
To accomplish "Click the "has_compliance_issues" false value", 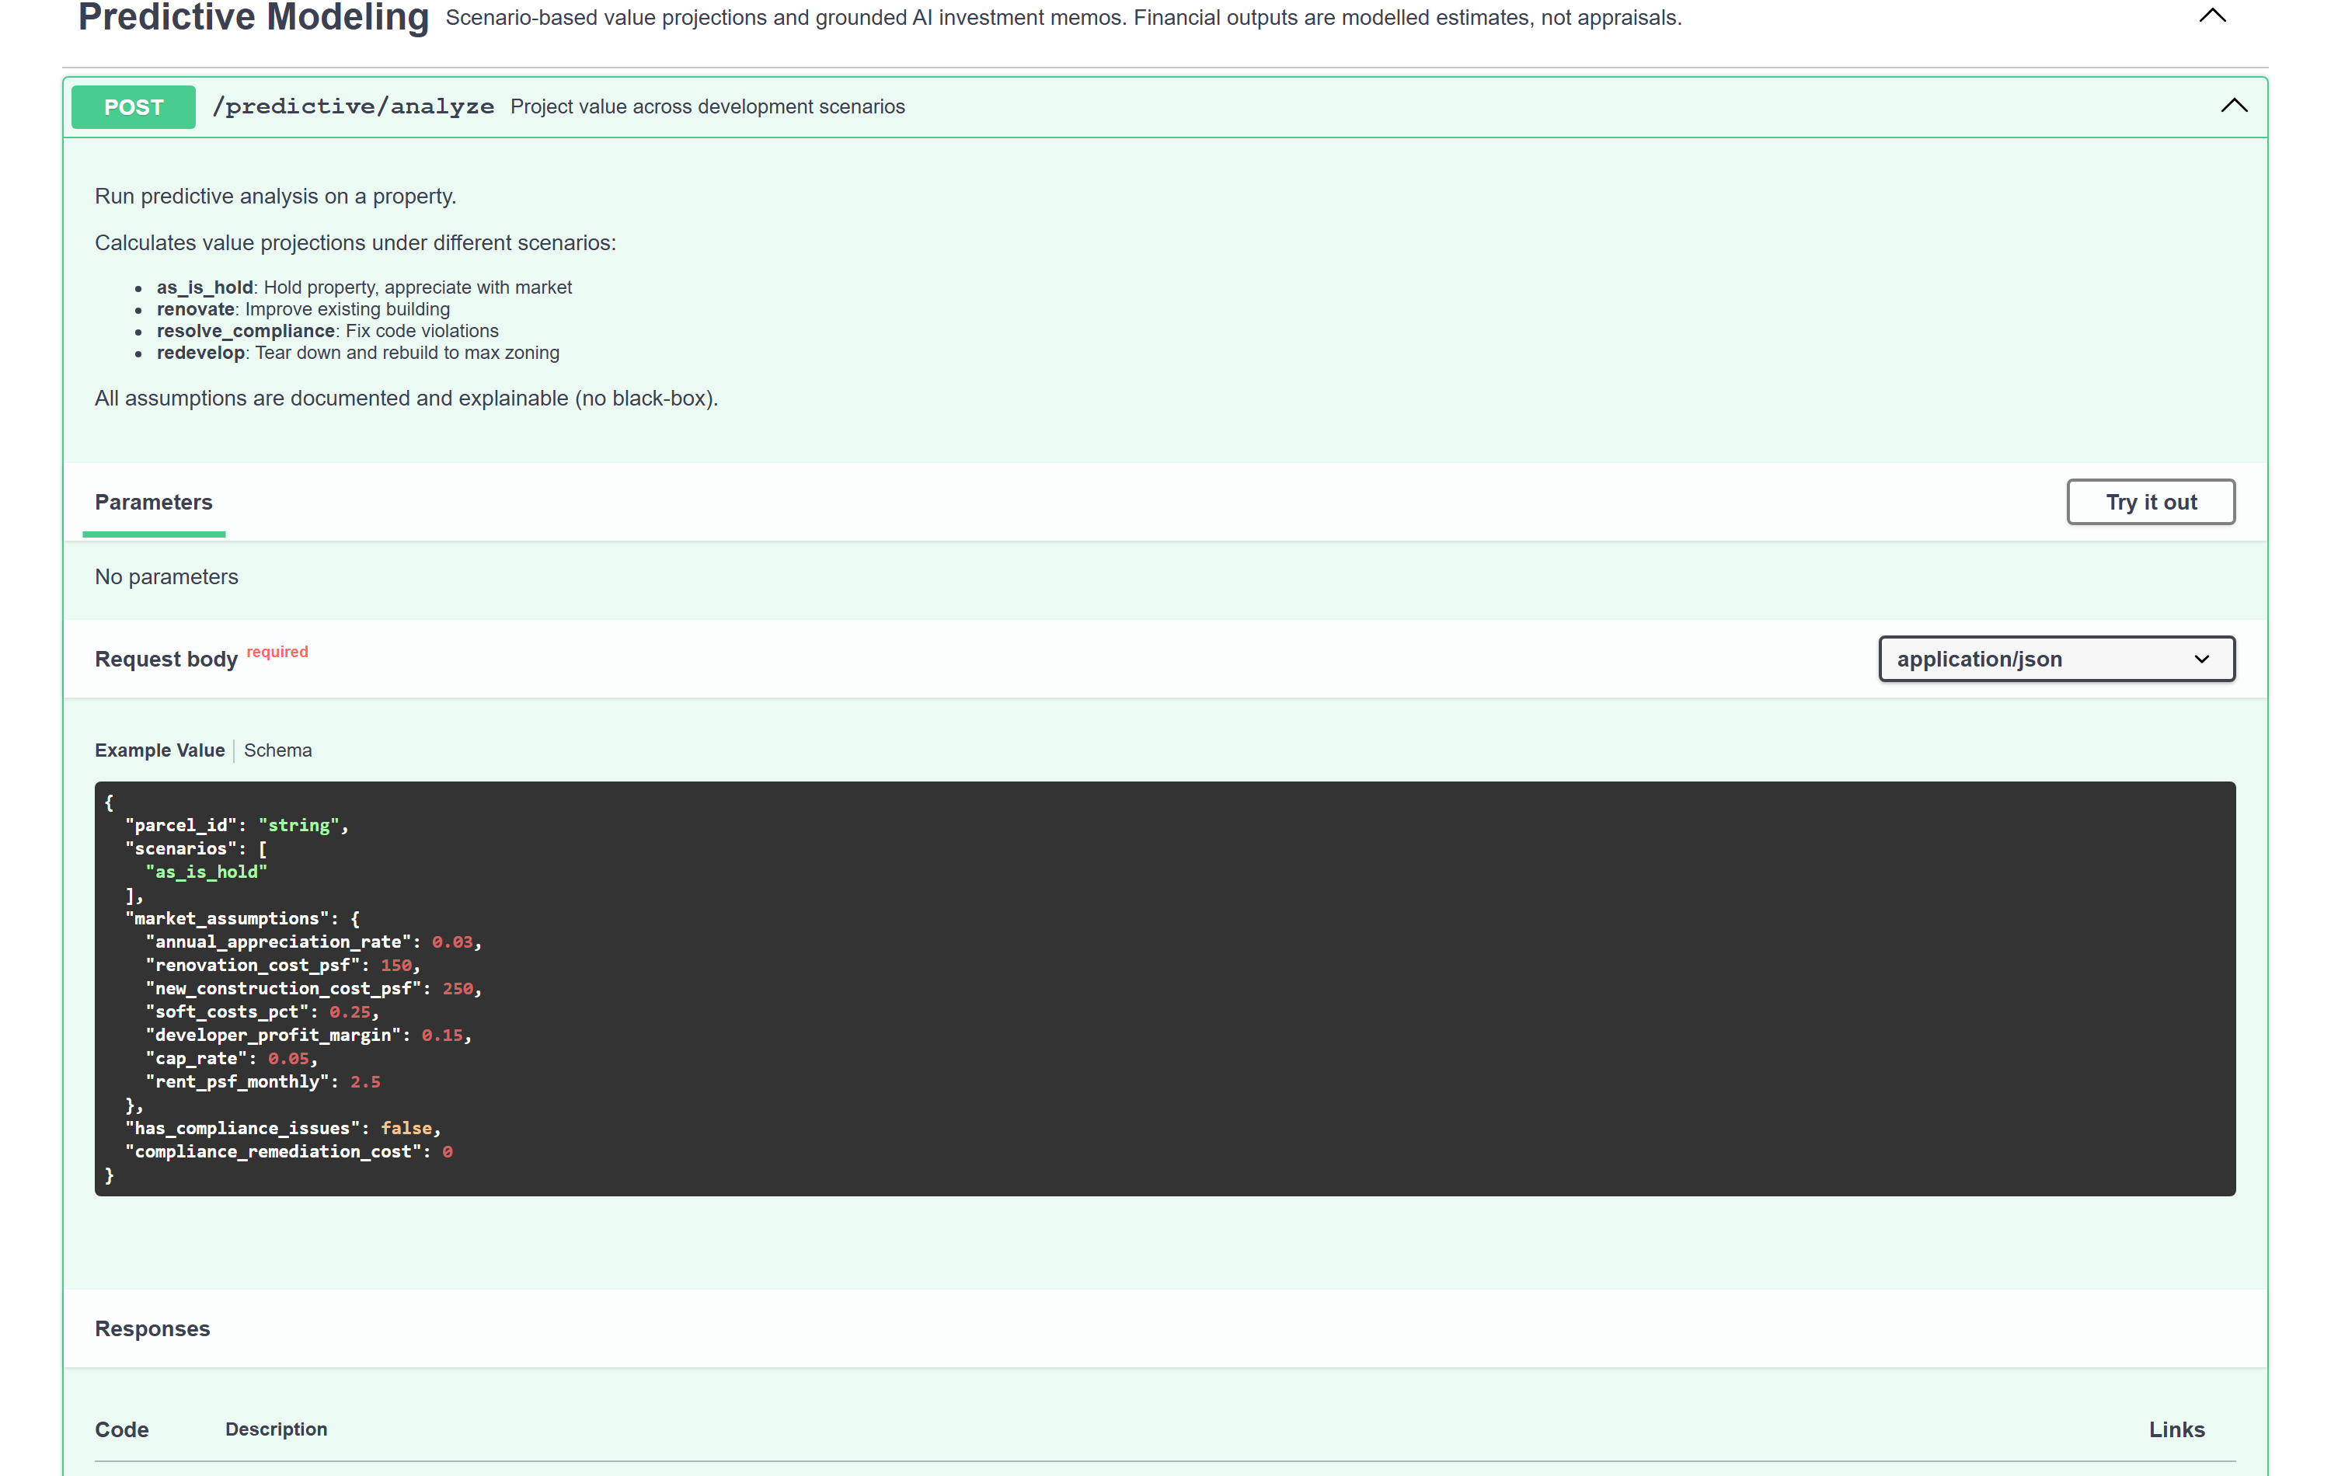I will (x=406, y=1127).
